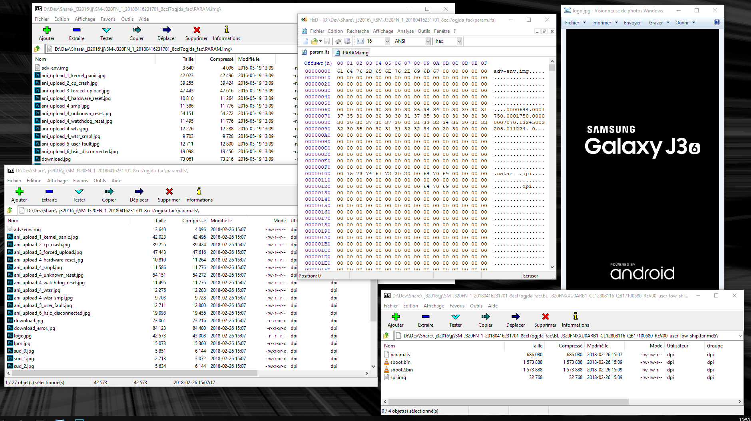Click Supprimer in the PARAM.img 7-Zip window
This screenshot has height=421, width=751.
pyautogui.click(x=197, y=33)
